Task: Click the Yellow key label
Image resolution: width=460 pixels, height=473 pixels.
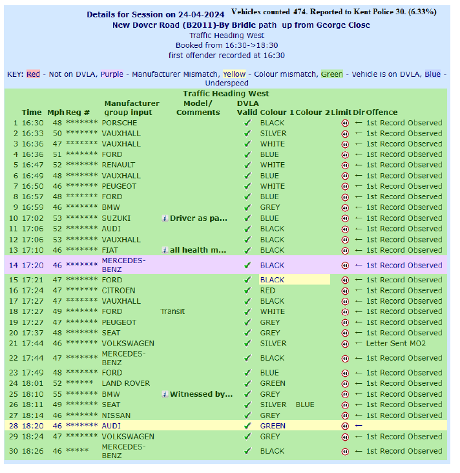Action: point(235,74)
